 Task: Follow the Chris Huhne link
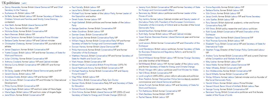77,92
